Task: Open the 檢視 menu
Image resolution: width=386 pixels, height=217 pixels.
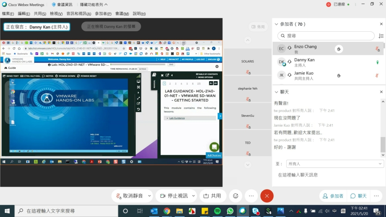Action: (x=56, y=14)
